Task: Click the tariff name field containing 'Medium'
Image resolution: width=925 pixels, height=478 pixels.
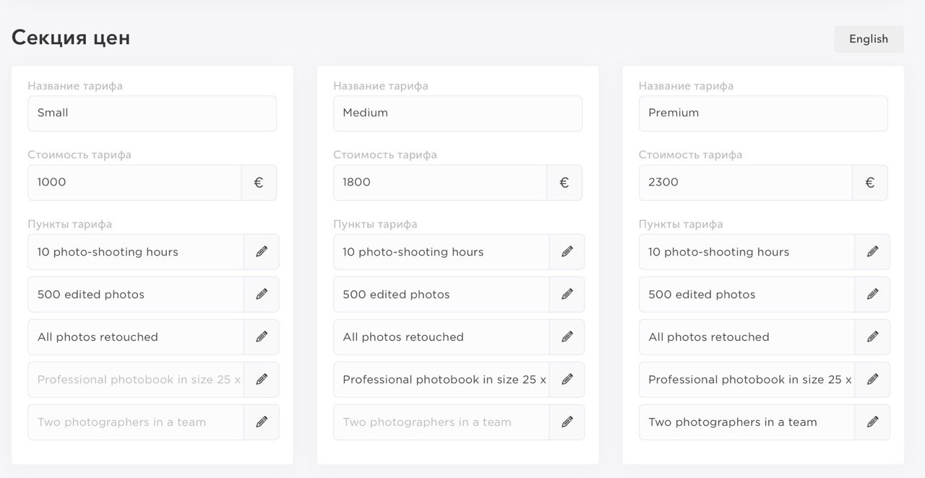Action: pos(457,113)
